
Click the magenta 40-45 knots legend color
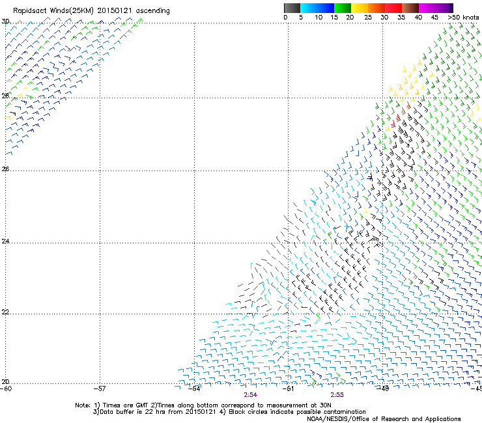427,8
